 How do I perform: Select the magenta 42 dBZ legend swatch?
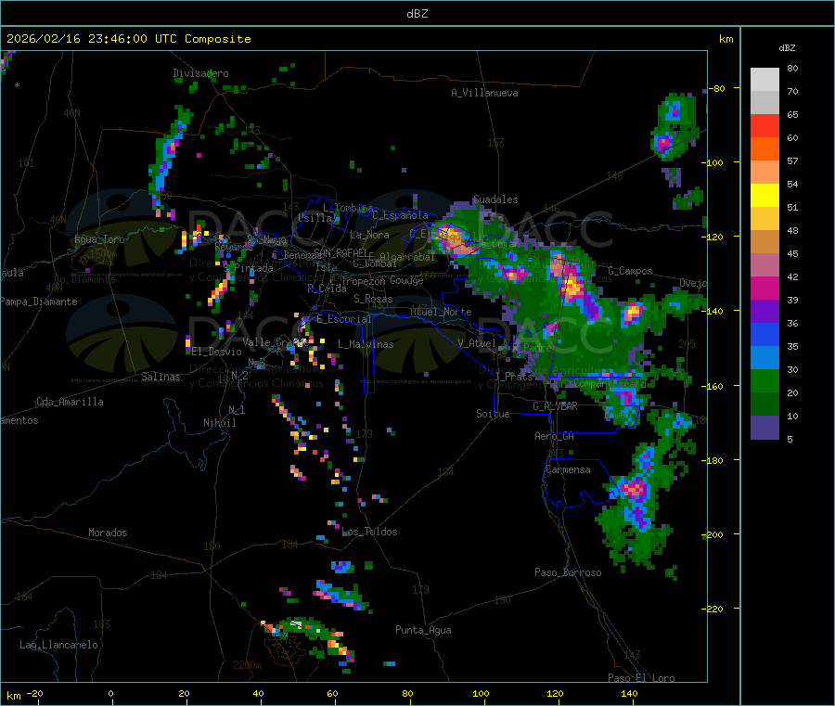[764, 288]
